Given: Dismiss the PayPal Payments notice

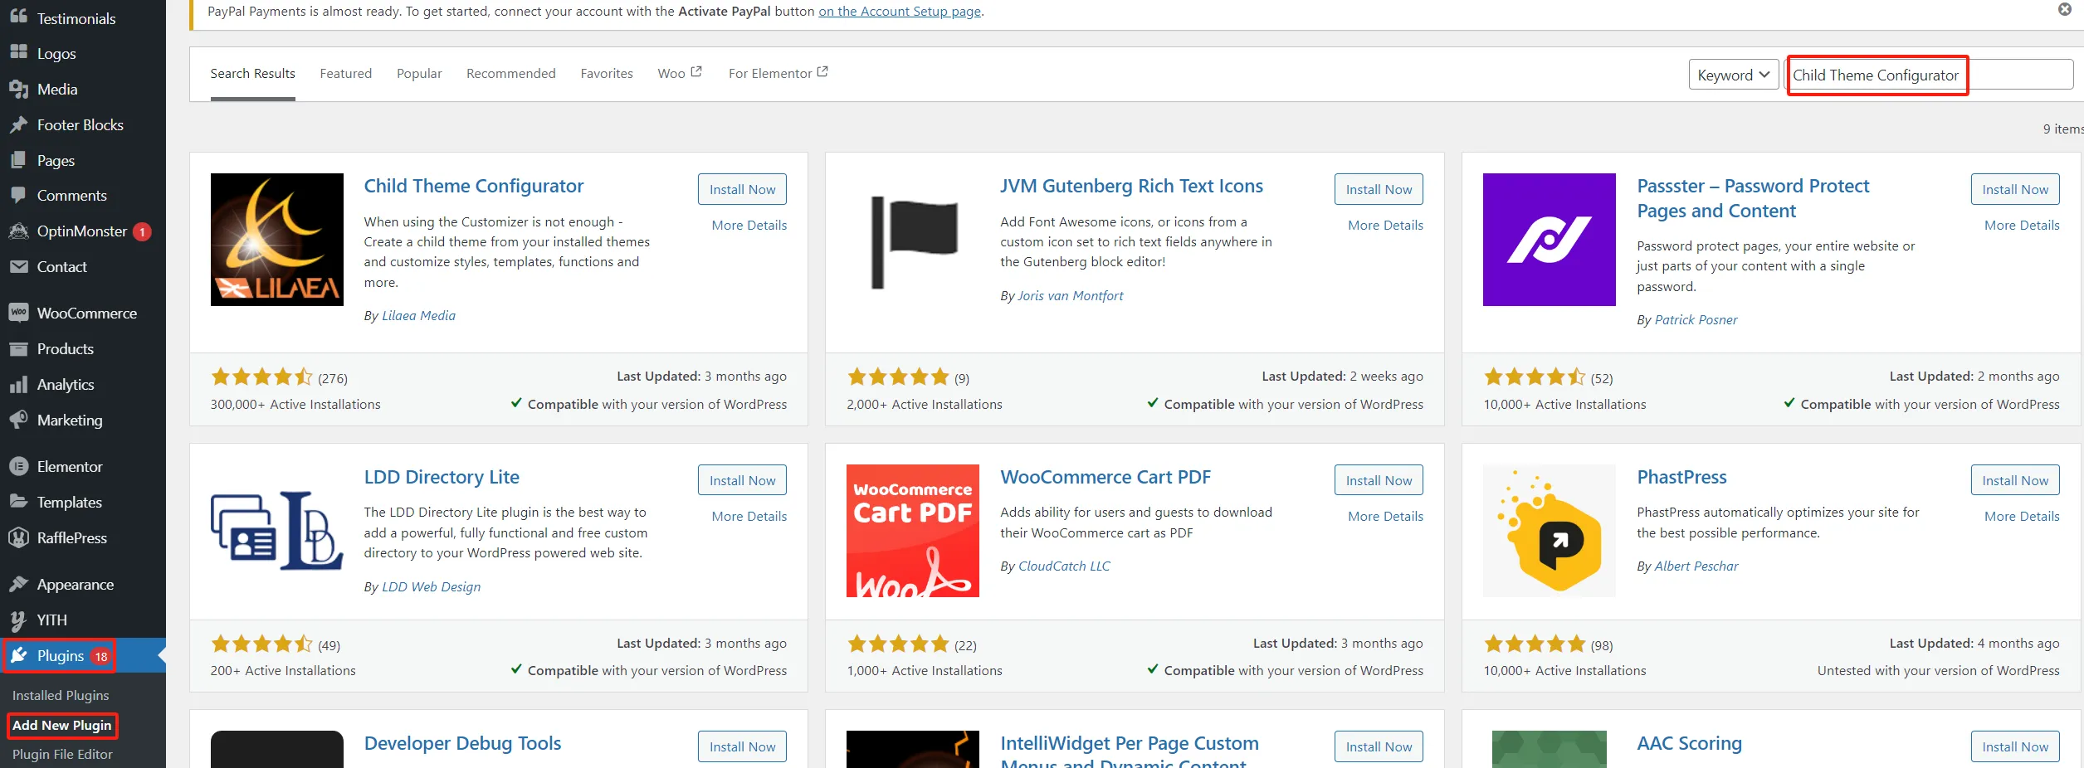Looking at the screenshot, I should (2065, 9).
